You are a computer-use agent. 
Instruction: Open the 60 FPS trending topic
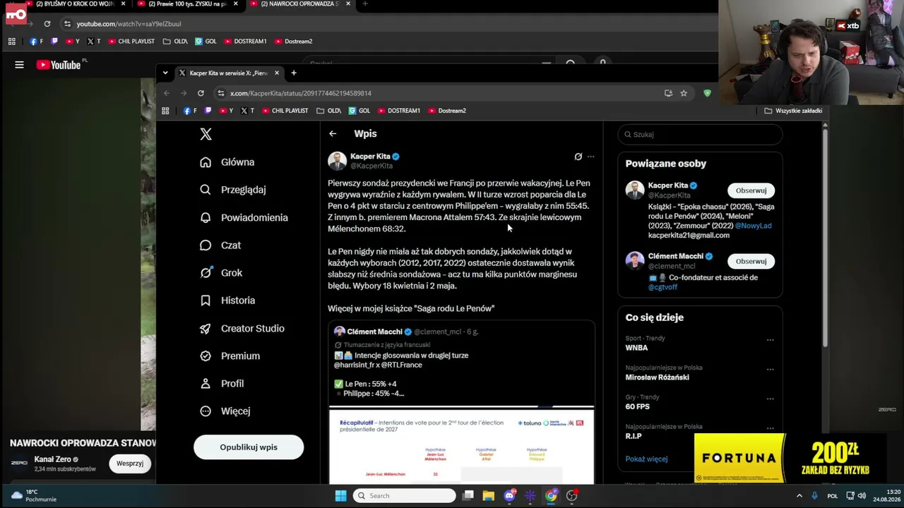[637, 406]
